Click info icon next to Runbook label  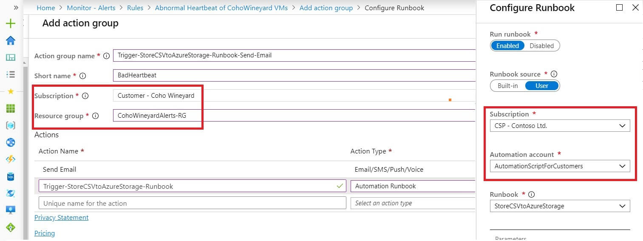pyautogui.click(x=531, y=194)
